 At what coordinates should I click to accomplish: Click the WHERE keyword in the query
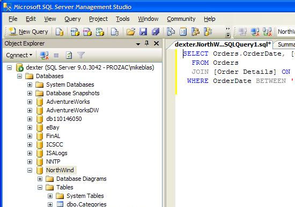198,81
